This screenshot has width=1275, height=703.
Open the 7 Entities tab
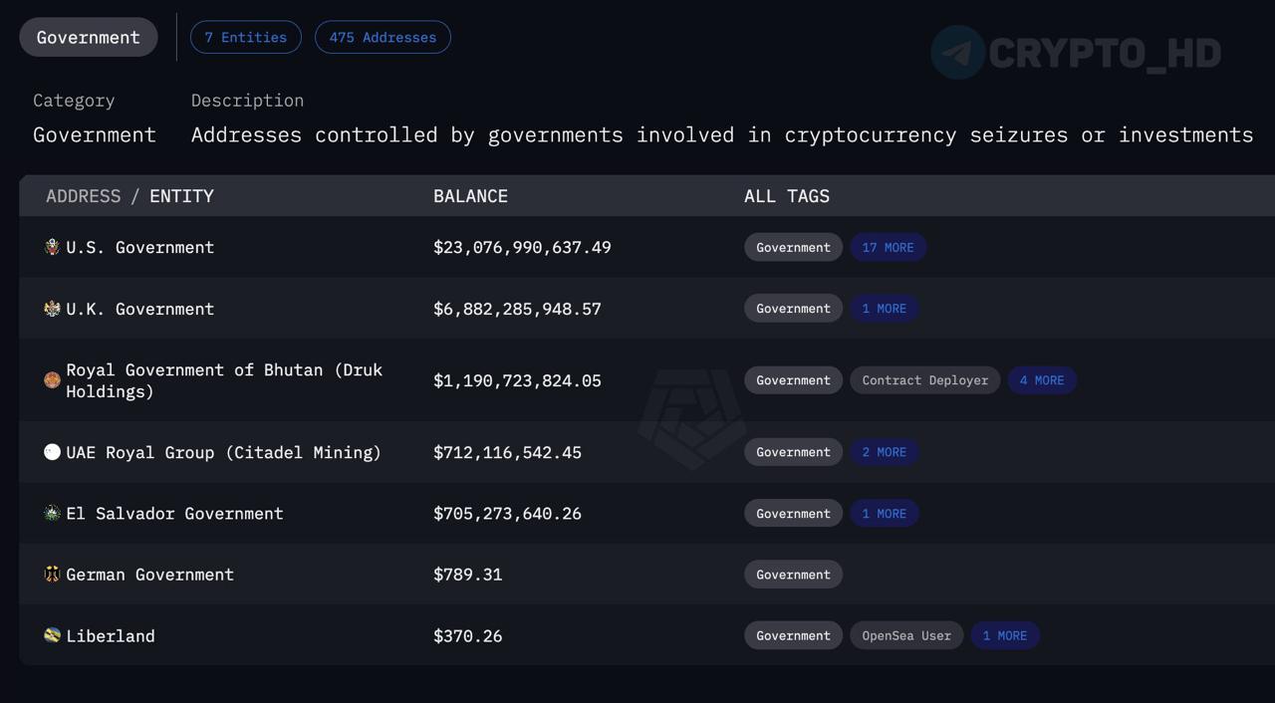(246, 38)
